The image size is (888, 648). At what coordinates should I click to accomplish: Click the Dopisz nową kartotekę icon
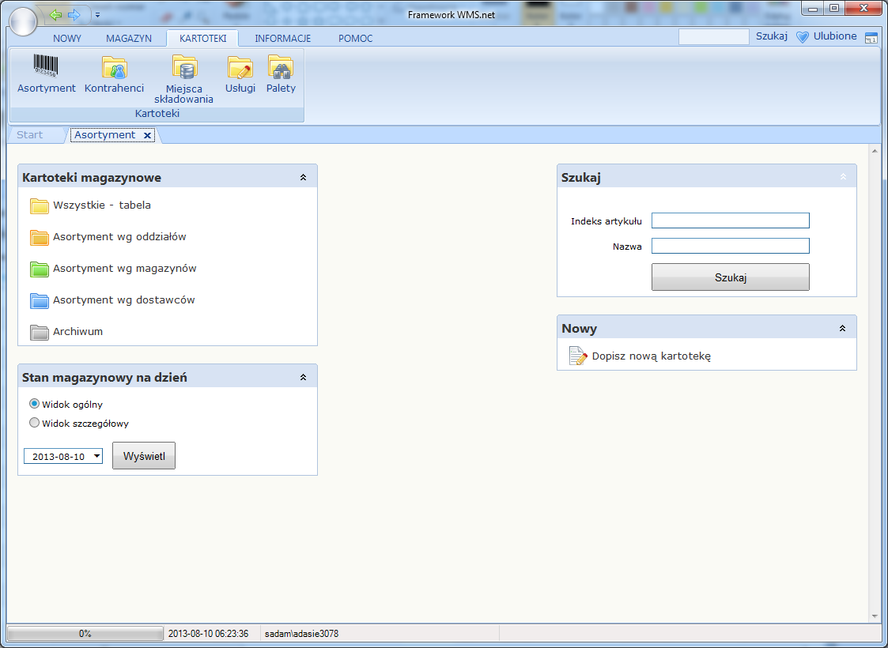click(578, 356)
